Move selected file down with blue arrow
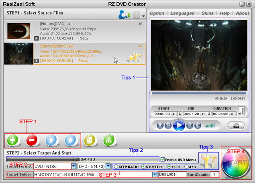Image resolution: width=255 pixels, height=183 pixels. coord(70,140)
